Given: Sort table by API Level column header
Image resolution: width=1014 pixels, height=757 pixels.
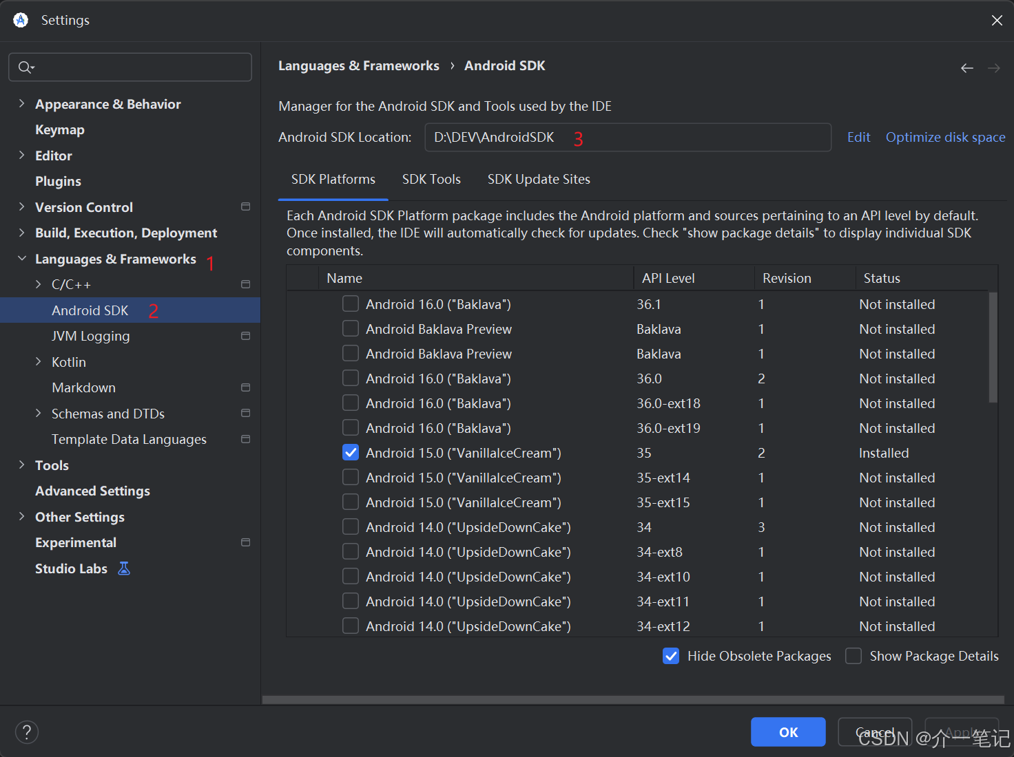Looking at the screenshot, I should [x=694, y=278].
